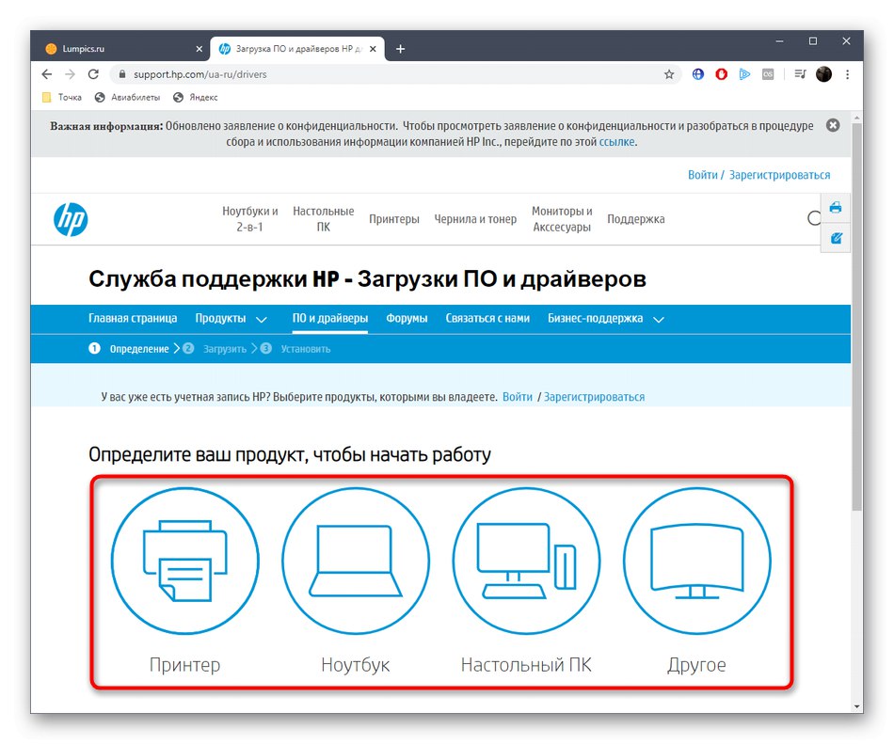
Task: Reload the page with refresh icon
Action: coord(93,74)
